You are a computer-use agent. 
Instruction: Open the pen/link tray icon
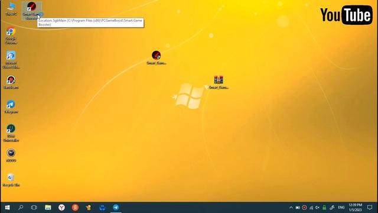[x=332, y=208]
